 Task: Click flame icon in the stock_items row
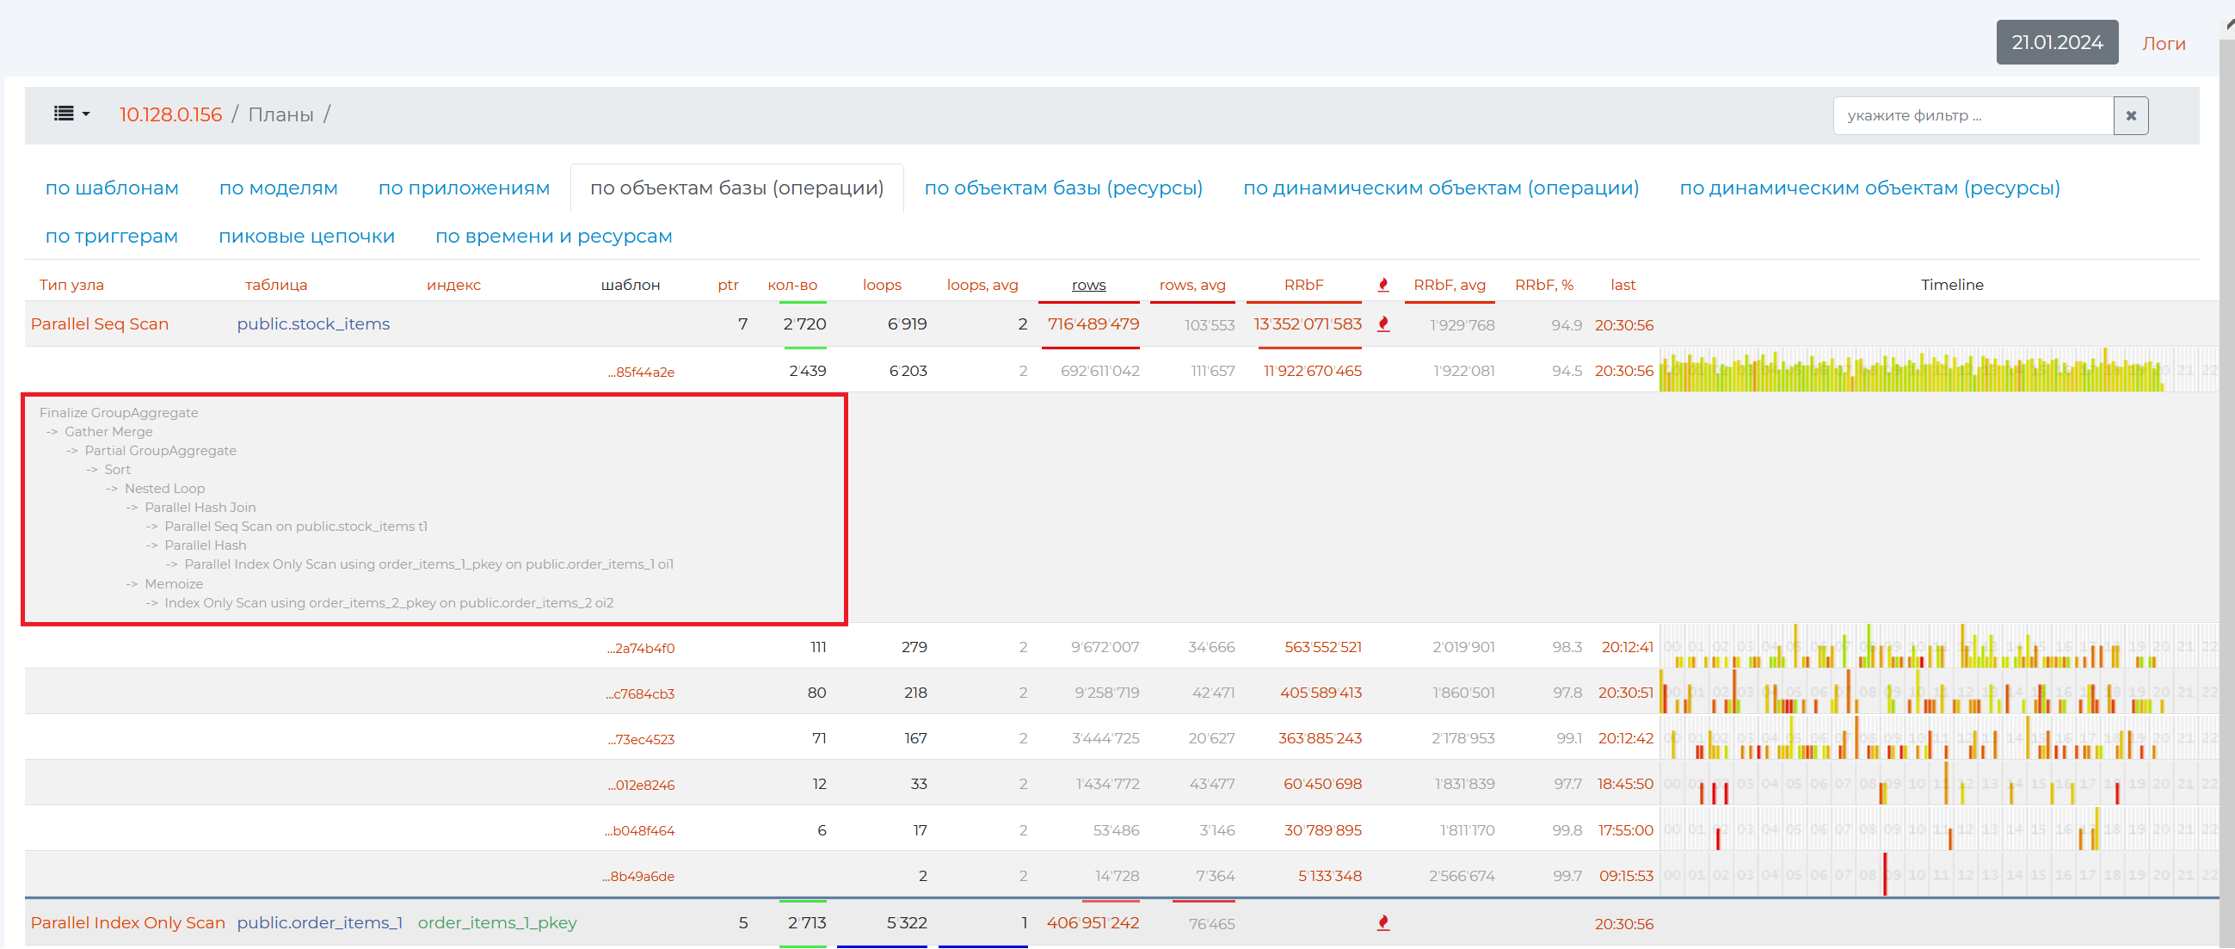[x=1383, y=324]
